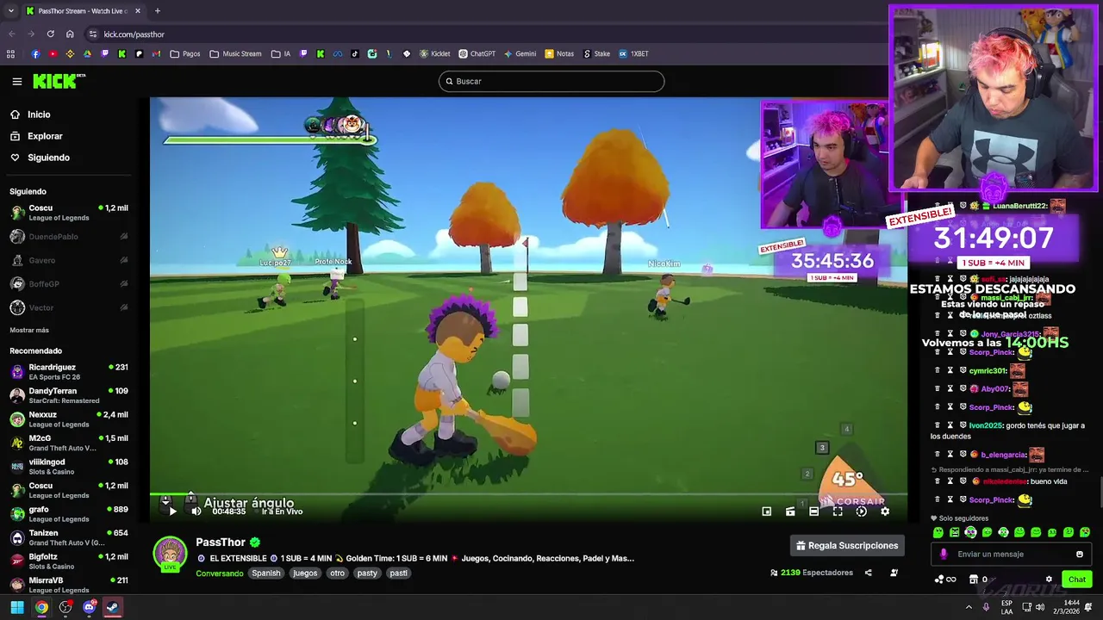Click Regala Suscripciones button
1103x620 pixels.
[848, 545]
